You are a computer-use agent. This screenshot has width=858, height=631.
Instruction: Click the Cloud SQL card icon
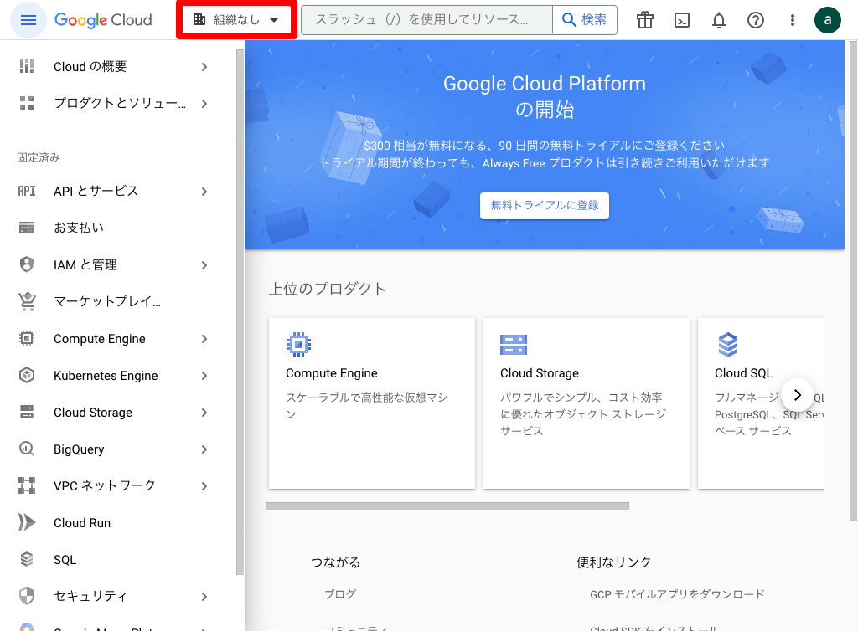point(728,343)
